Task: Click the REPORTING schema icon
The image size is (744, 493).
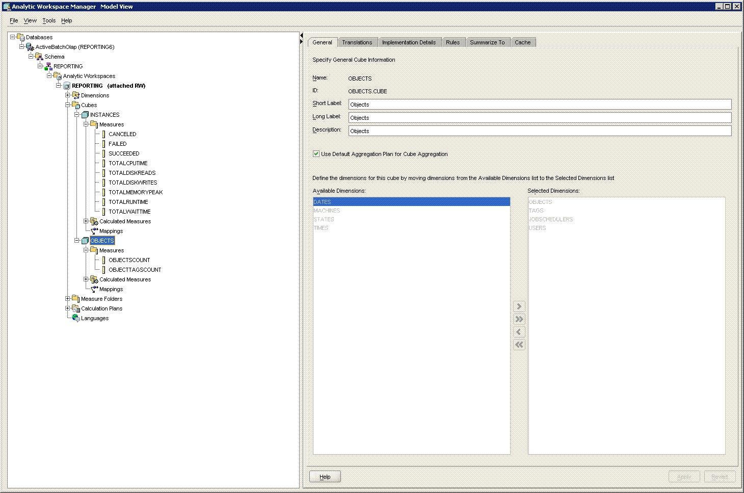Action: coord(48,66)
